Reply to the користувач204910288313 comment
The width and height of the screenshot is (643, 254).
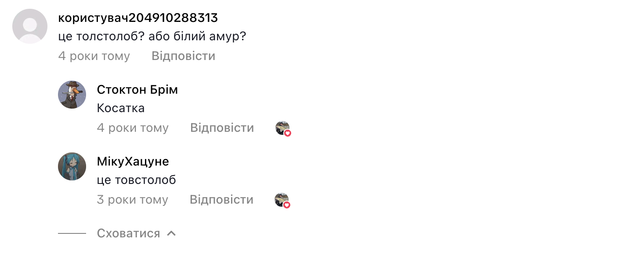point(183,56)
